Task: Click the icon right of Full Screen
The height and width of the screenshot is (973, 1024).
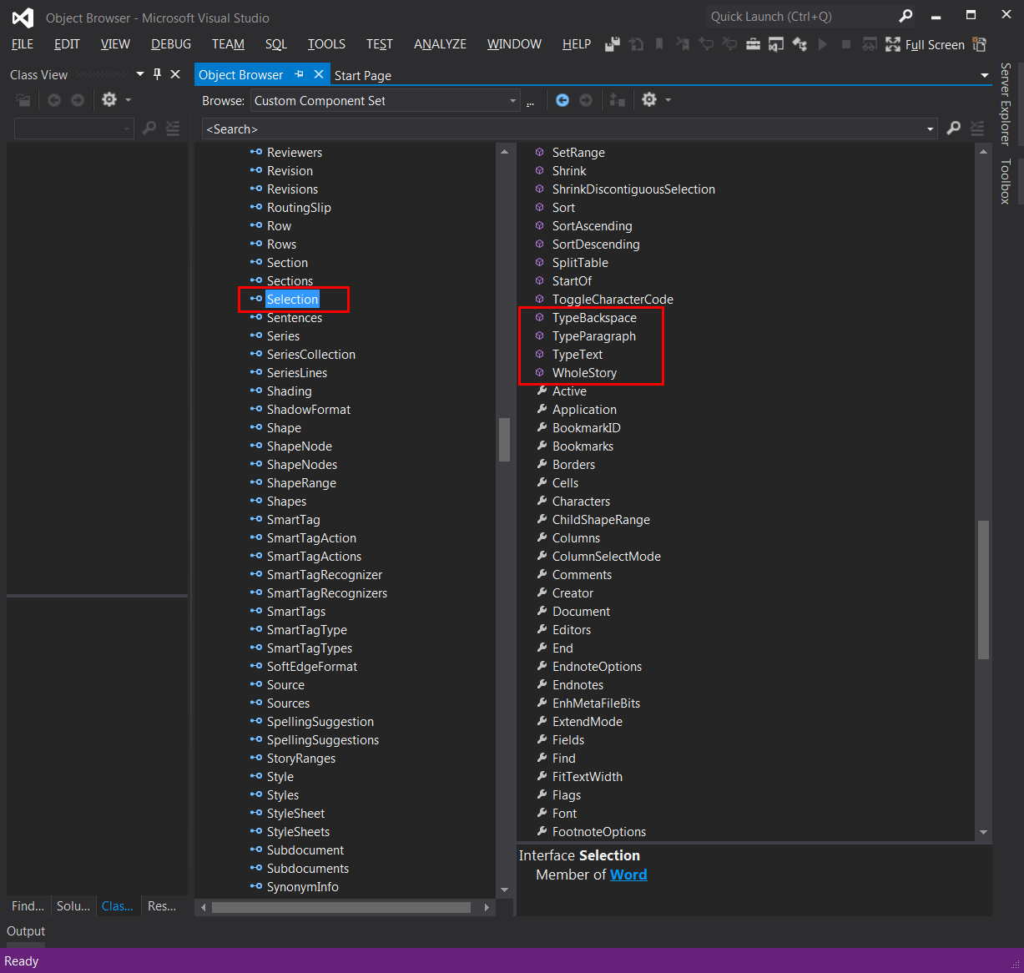Action: [x=980, y=44]
